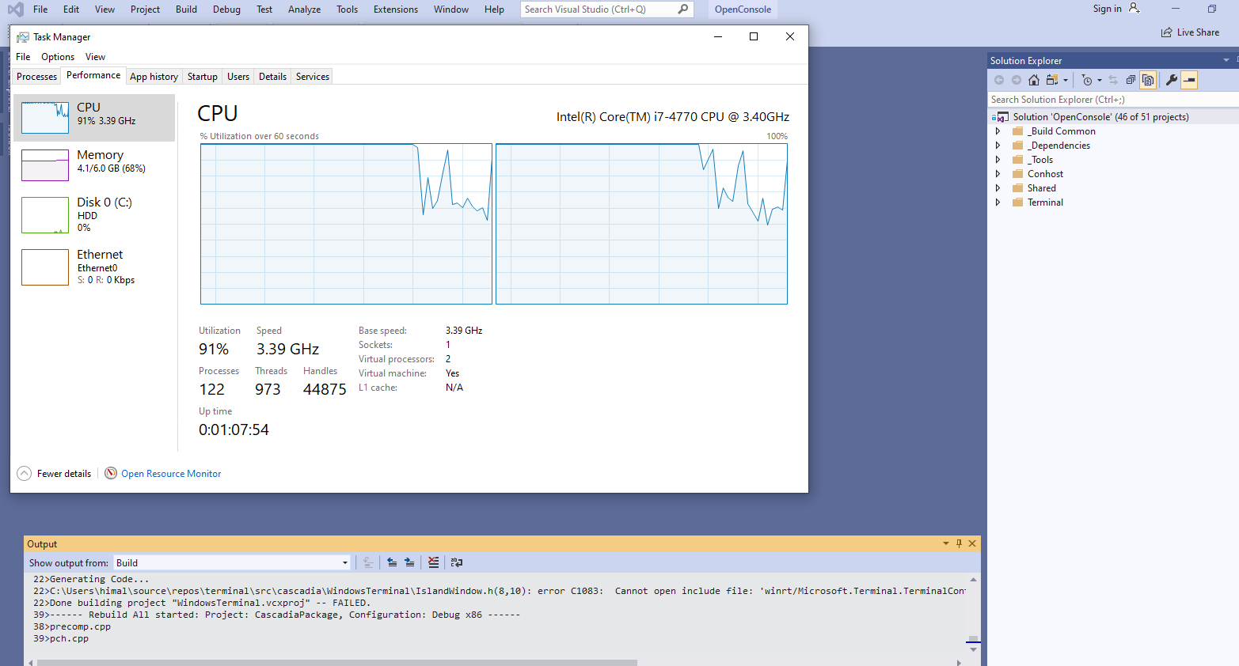Select the Go To Next Message icon

point(409,562)
